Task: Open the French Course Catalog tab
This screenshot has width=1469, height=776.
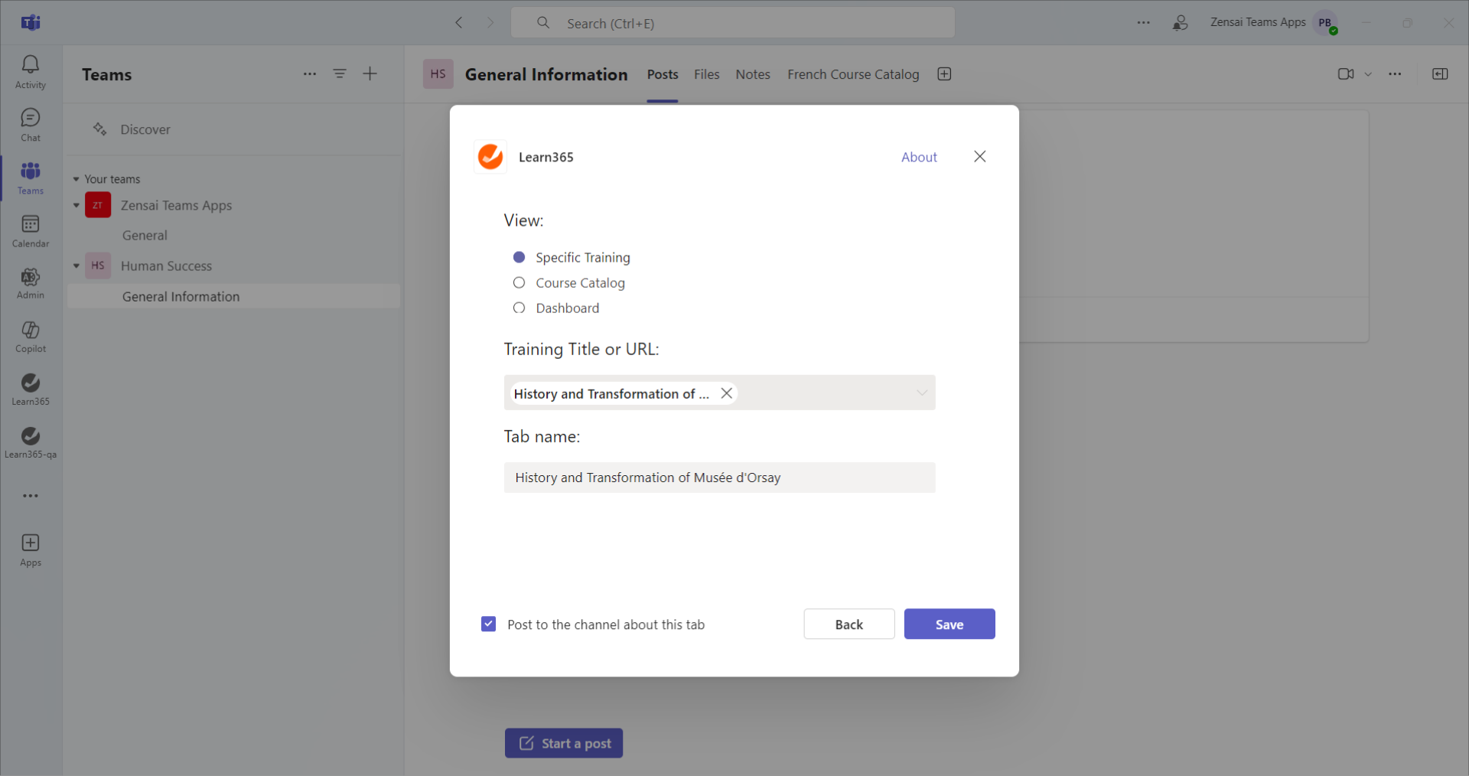Action: pos(853,74)
